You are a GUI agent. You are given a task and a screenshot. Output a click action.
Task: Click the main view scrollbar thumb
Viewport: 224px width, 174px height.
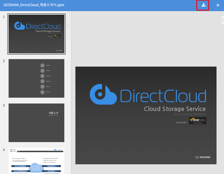click(x=222, y=20)
